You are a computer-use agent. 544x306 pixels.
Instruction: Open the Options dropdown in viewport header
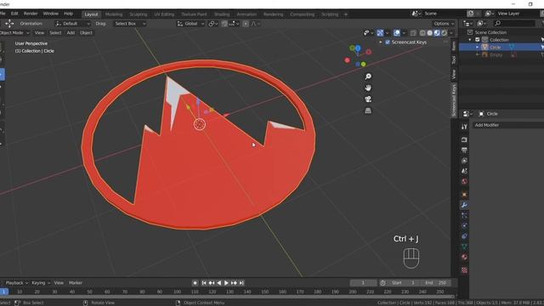tap(444, 24)
